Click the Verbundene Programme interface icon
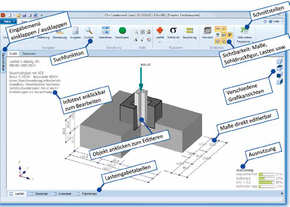 (x=244, y=31)
